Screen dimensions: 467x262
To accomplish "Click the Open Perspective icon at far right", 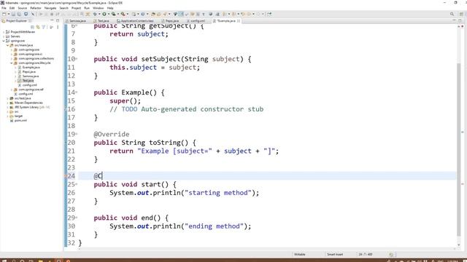I will click(461, 14).
